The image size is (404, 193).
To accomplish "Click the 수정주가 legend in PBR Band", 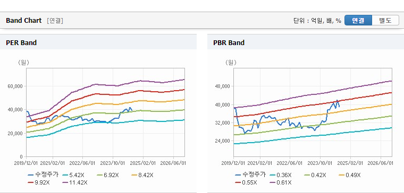I will 250,175.
